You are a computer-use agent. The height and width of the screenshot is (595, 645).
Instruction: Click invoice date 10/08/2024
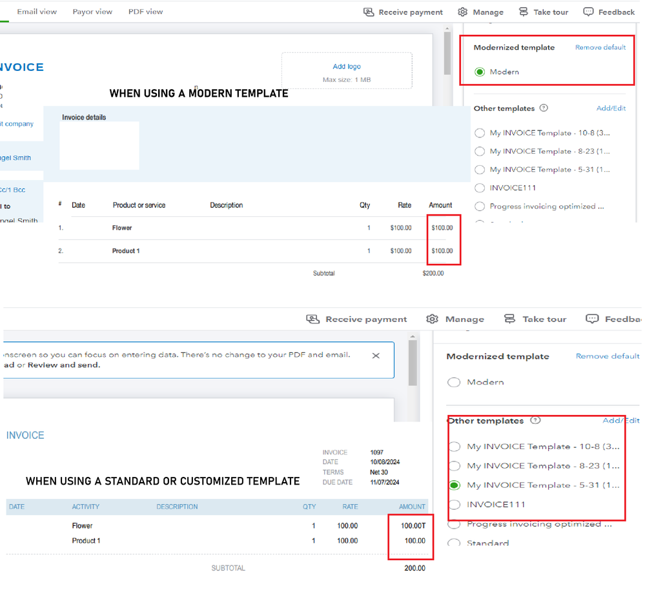coord(385,462)
